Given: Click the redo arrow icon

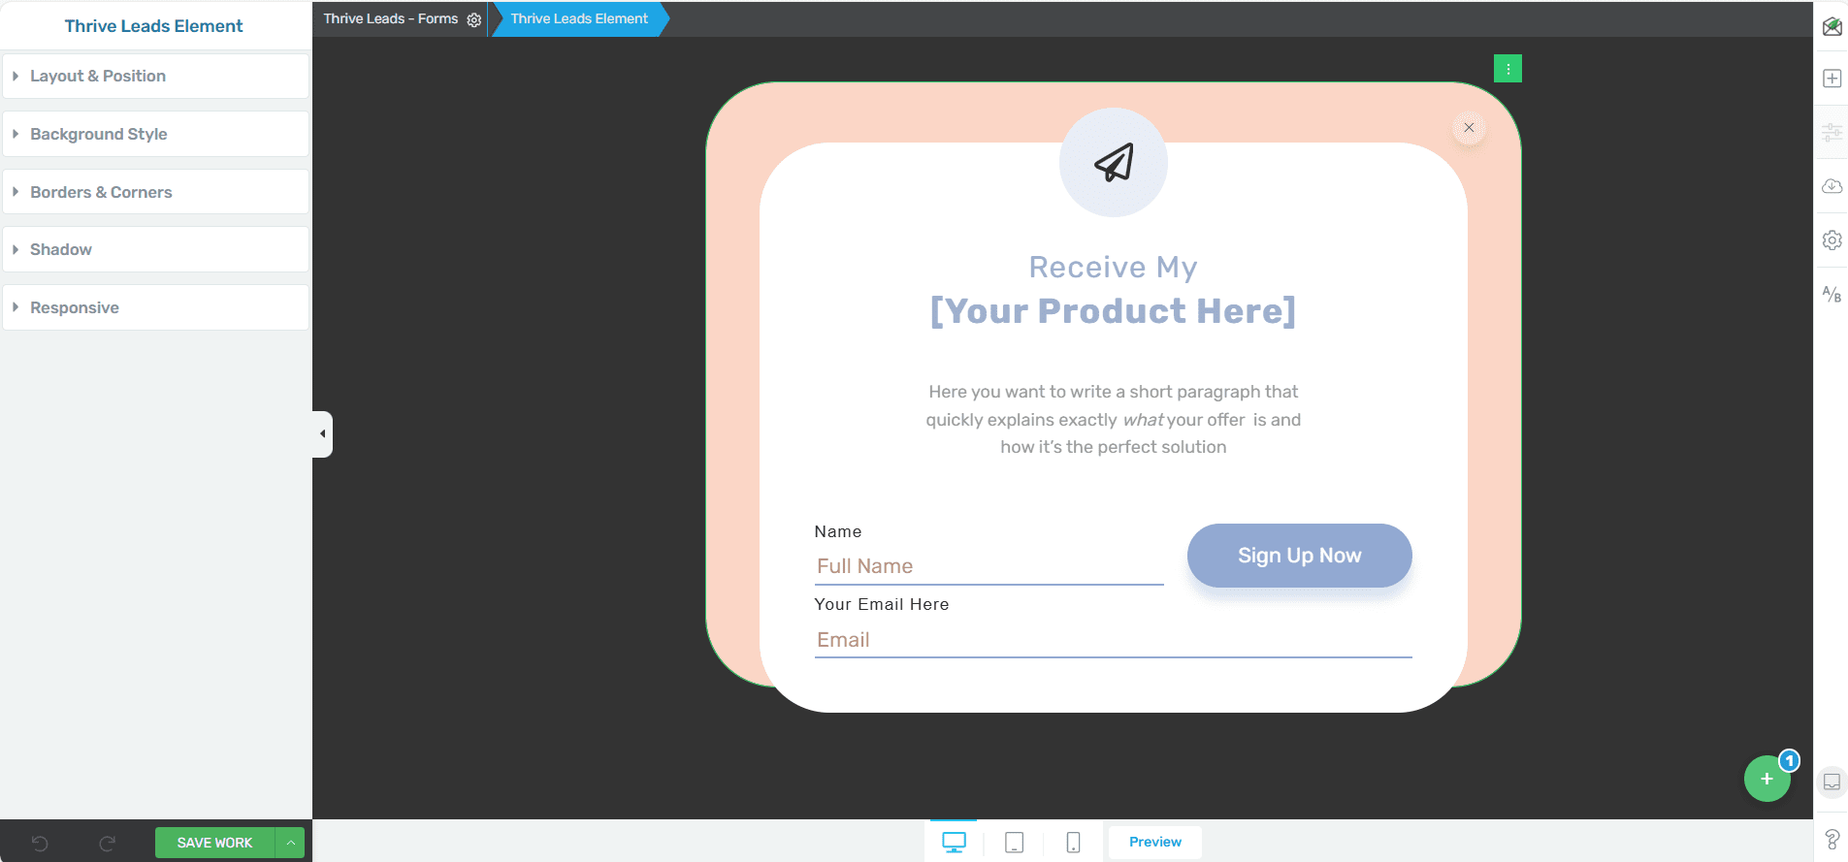Looking at the screenshot, I should [x=108, y=843].
